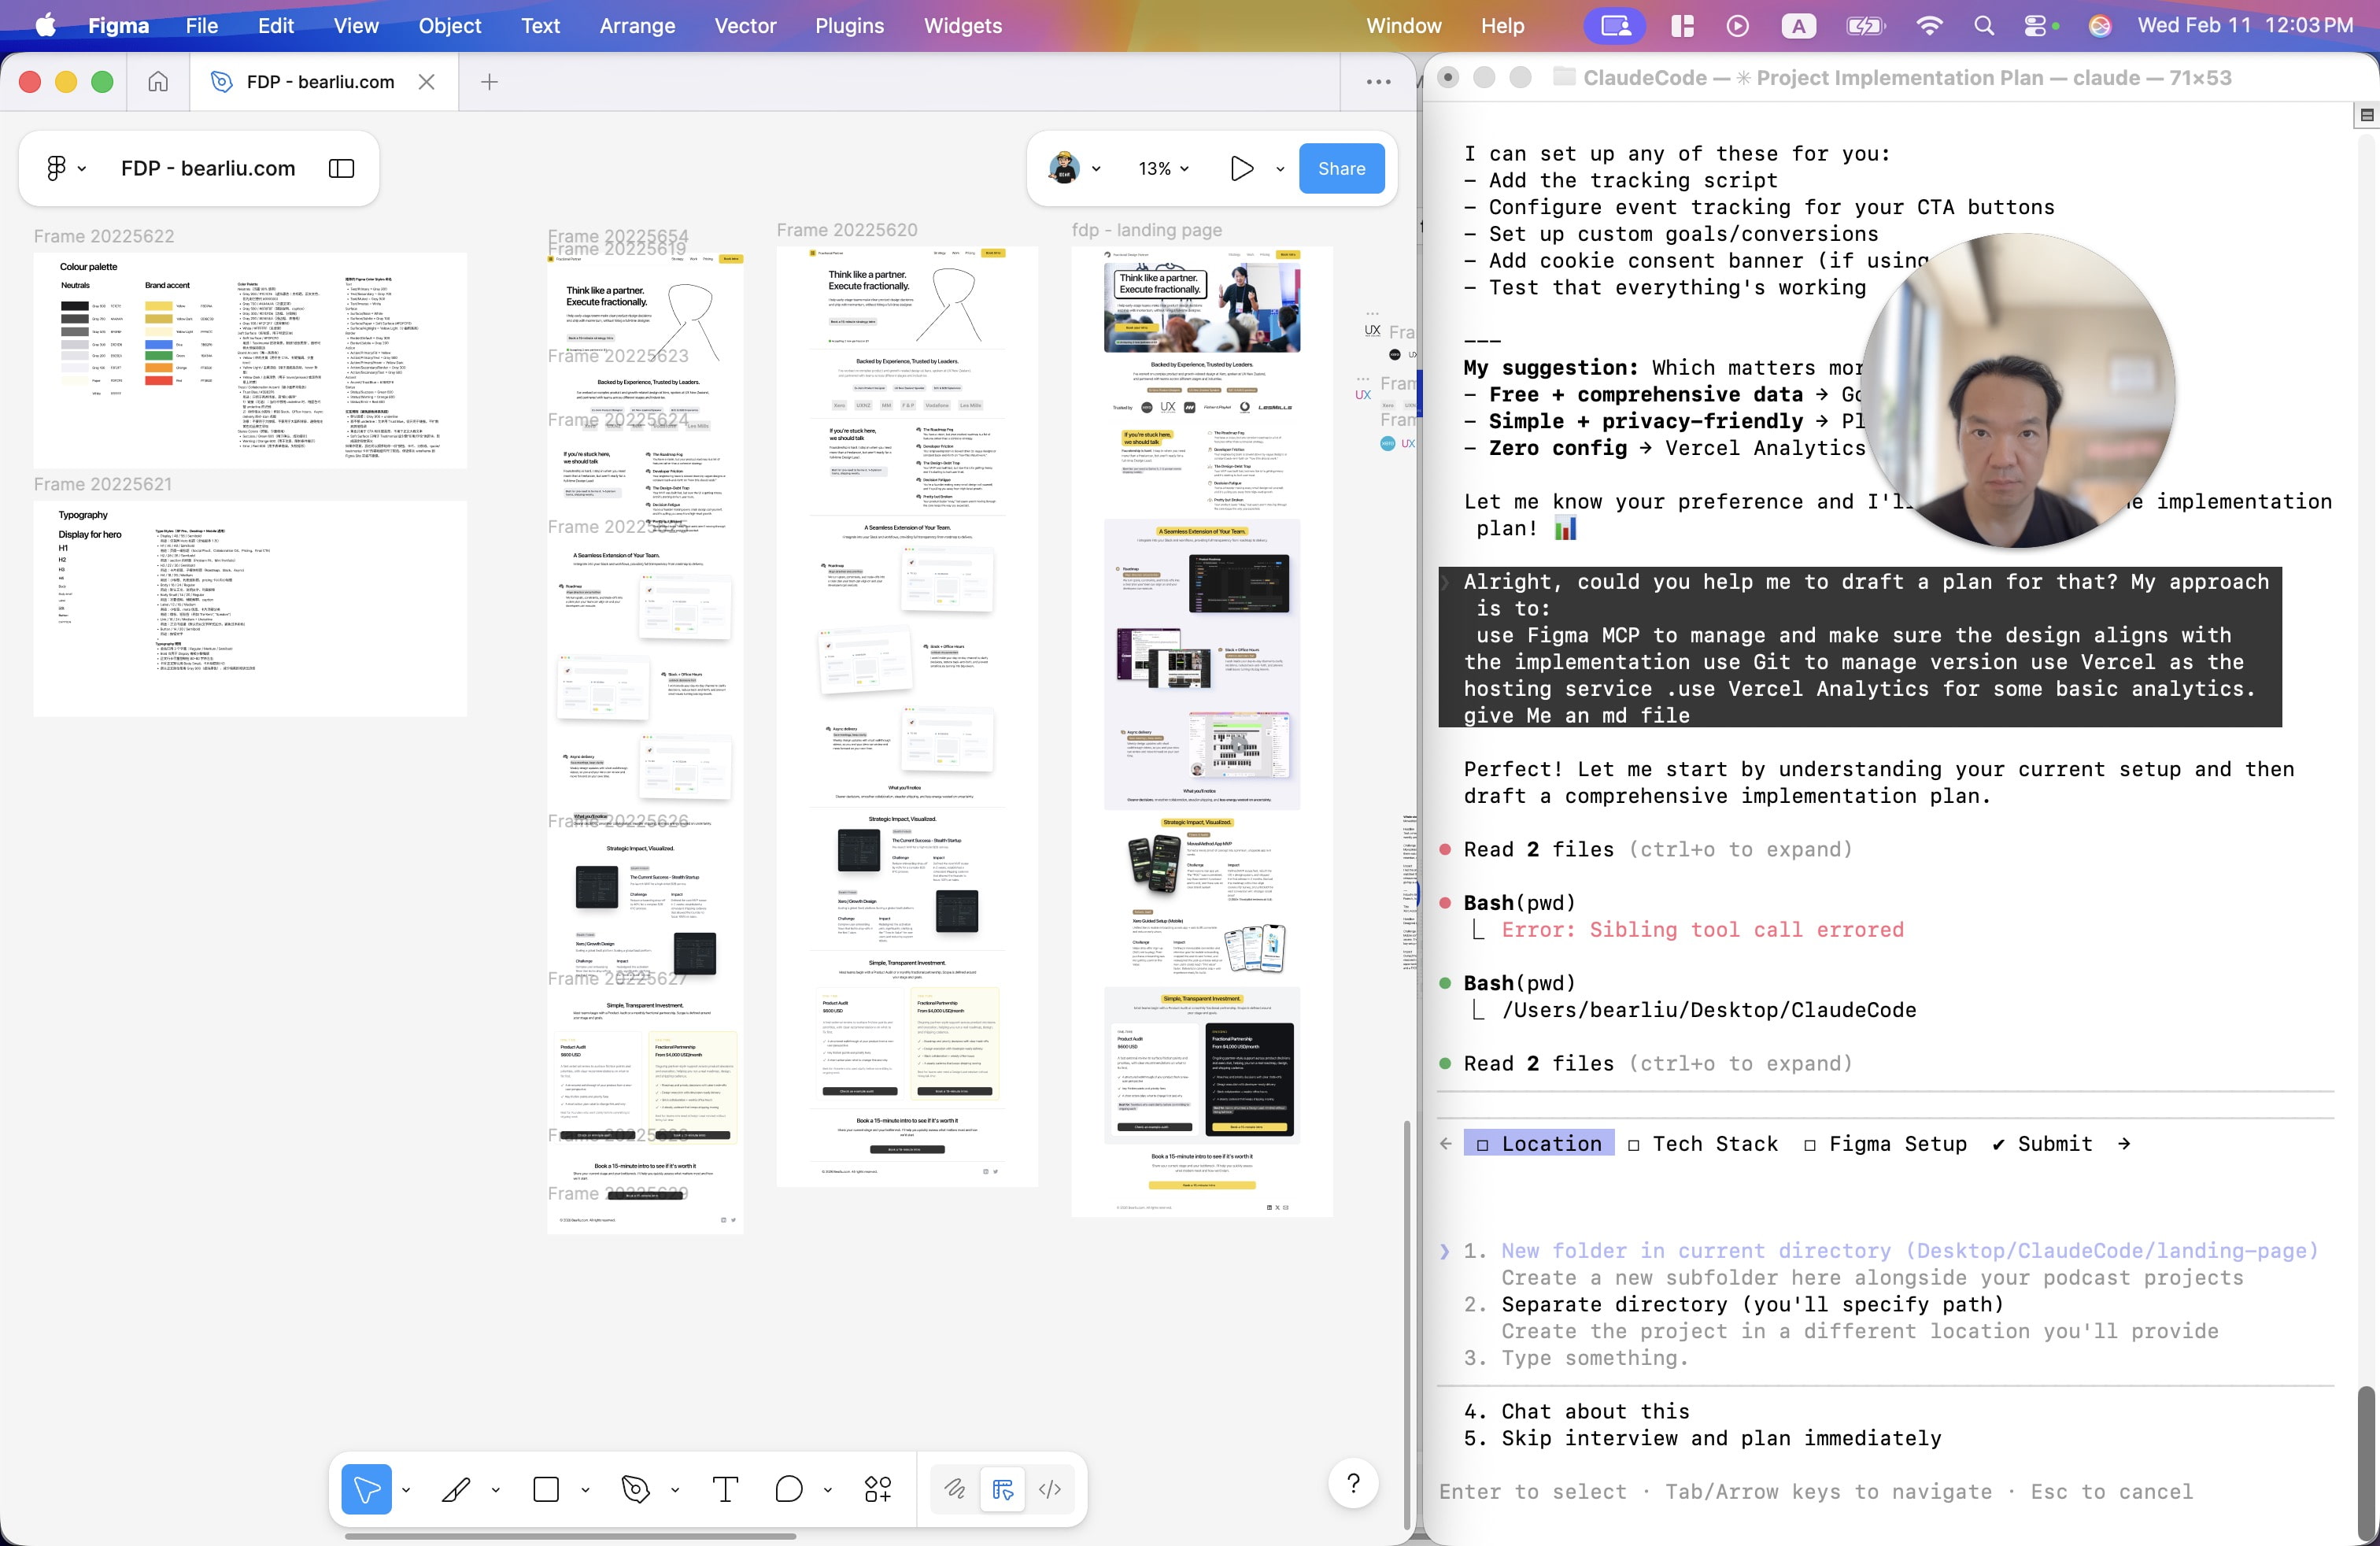Open the 13% zoom dropdown
Image resolution: width=2380 pixels, height=1546 pixels.
[1163, 168]
